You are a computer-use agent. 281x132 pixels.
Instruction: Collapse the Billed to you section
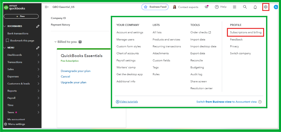(55, 42)
